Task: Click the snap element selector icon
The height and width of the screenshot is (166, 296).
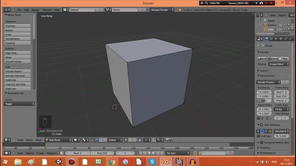Action: (x=160, y=140)
